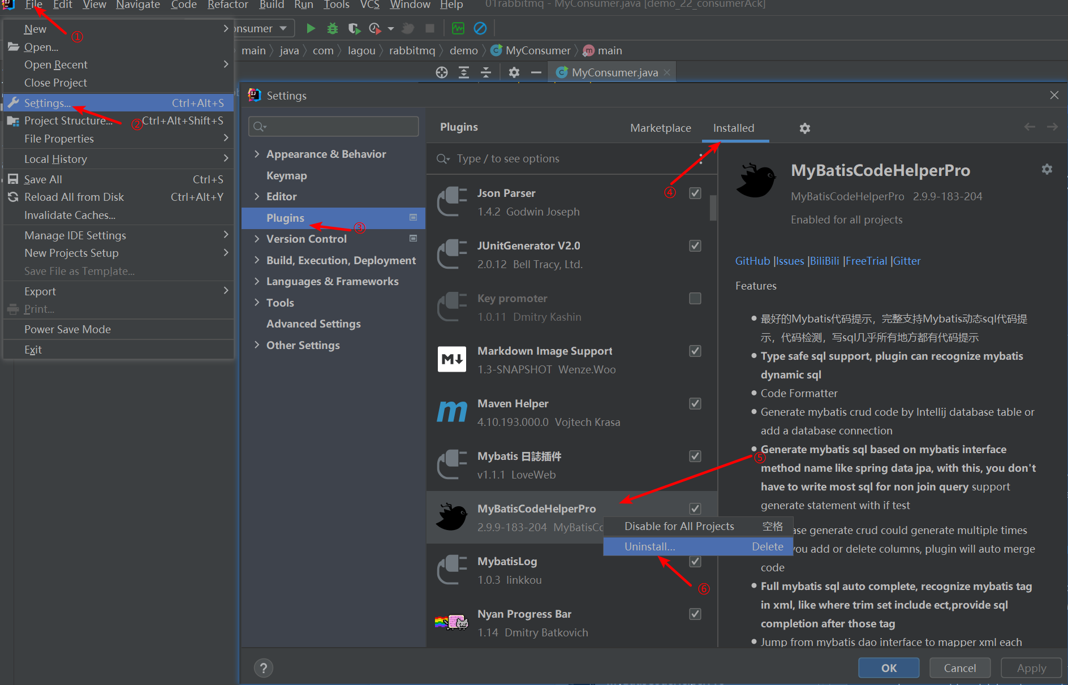Select the Maven Helper plugin icon
Screen dimensions: 1068x685
(452, 412)
